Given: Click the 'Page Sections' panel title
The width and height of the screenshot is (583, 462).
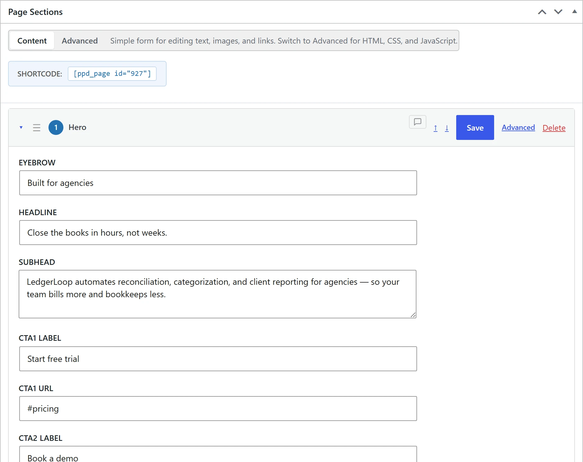Looking at the screenshot, I should 35,12.
